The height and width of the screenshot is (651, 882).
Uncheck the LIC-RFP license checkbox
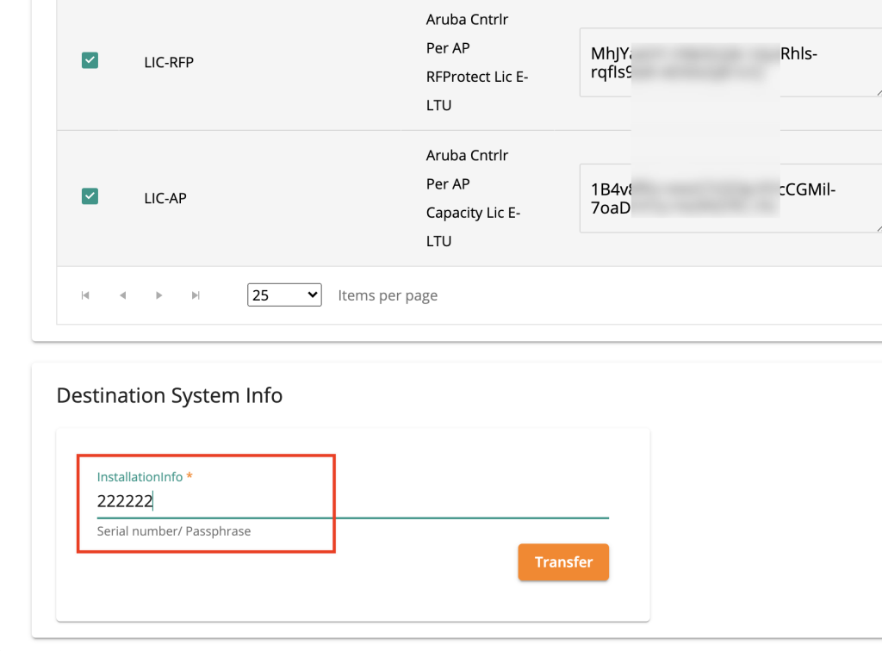(90, 60)
